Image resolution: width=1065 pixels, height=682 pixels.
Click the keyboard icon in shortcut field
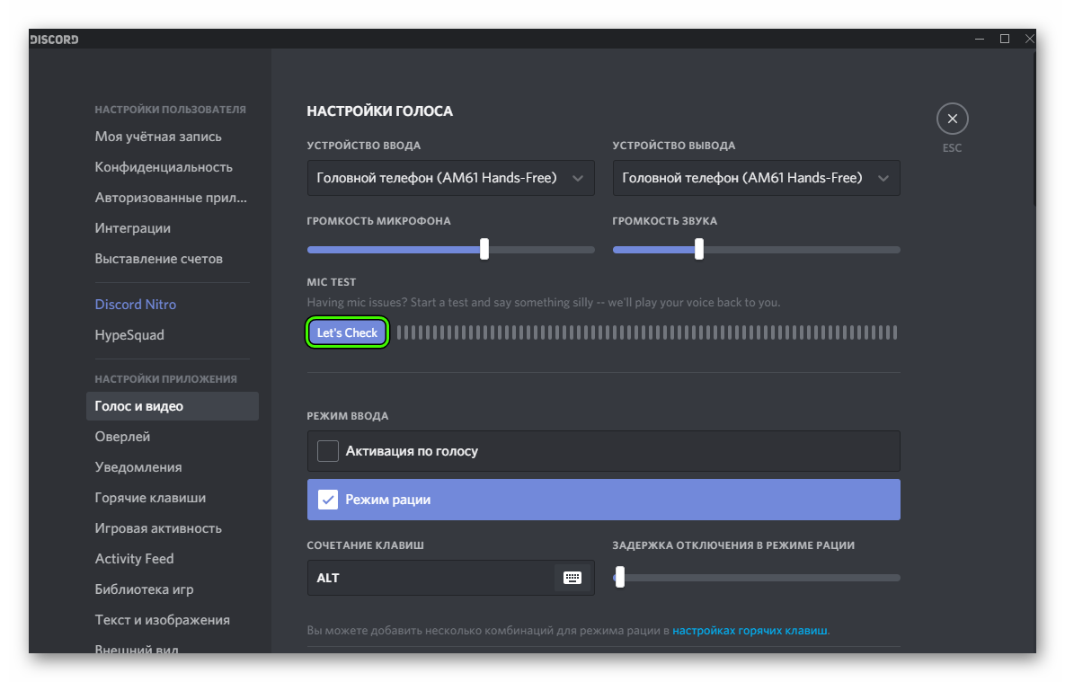pyautogui.click(x=572, y=578)
